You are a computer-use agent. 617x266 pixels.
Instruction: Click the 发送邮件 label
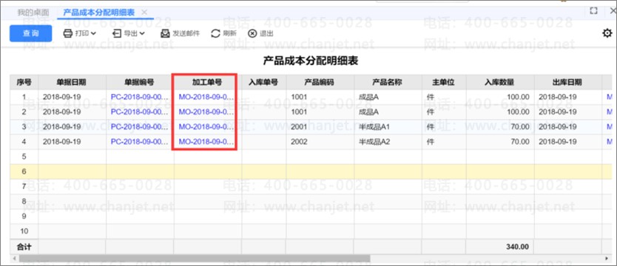click(x=186, y=33)
